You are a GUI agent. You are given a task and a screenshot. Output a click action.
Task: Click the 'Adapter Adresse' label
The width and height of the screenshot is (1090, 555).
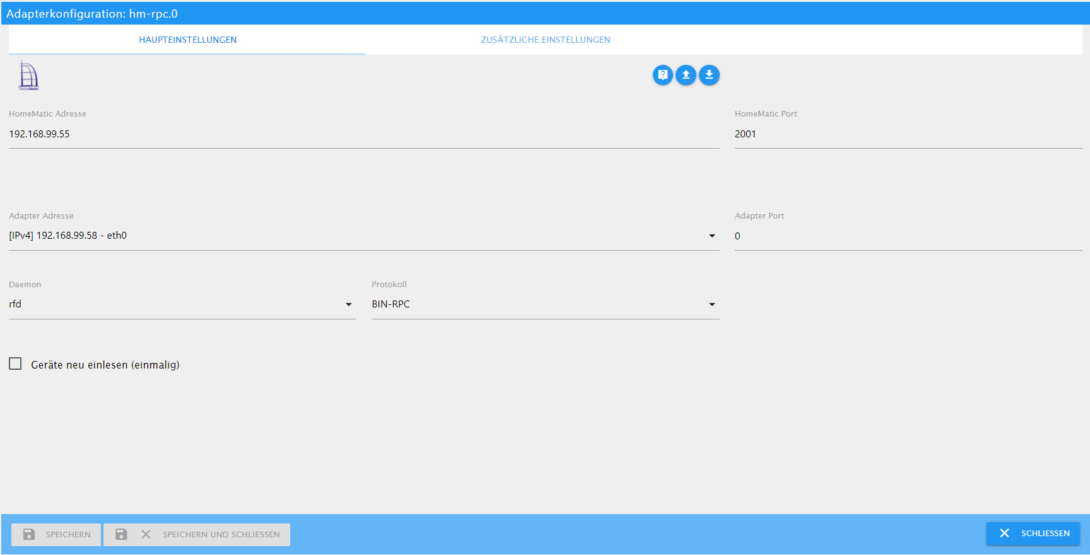[x=41, y=215]
